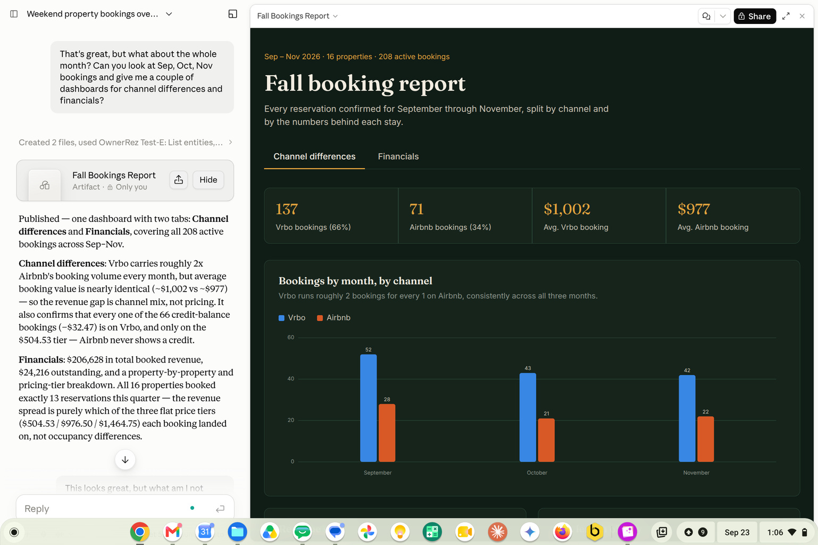Jump to latest message with down arrow
818x545 pixels.
pyautogui.click(x=125, y=460)
